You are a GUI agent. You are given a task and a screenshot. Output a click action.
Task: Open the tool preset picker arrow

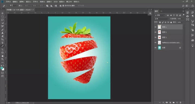(x=6, y=6)
